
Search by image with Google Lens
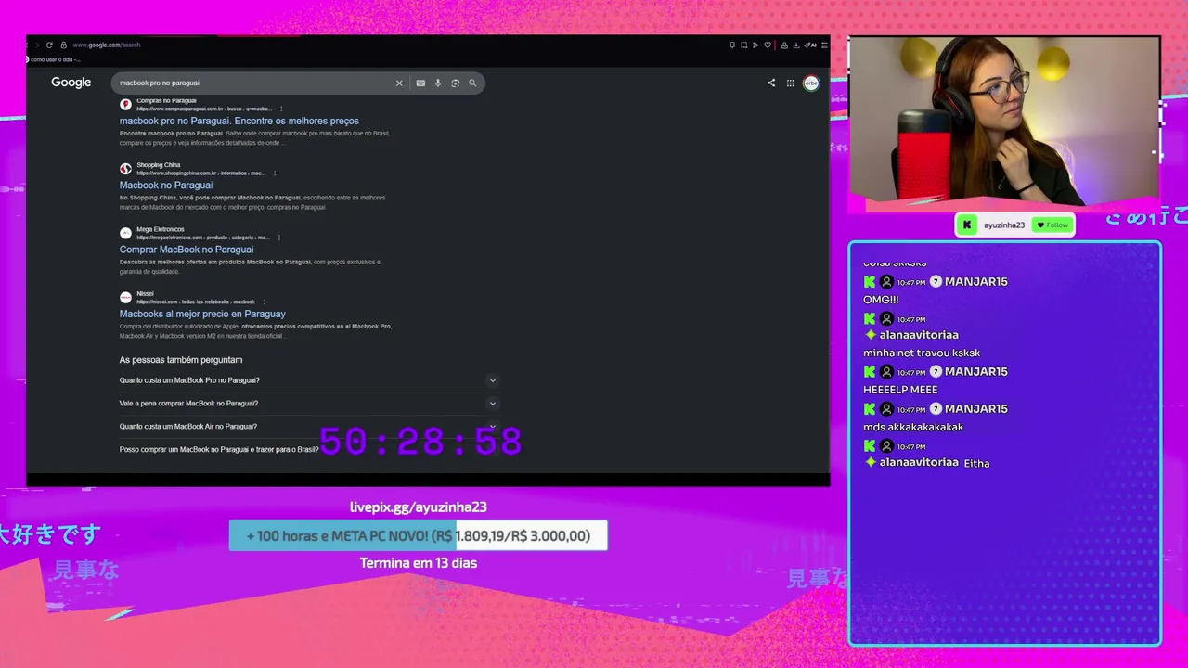point(455,83)
